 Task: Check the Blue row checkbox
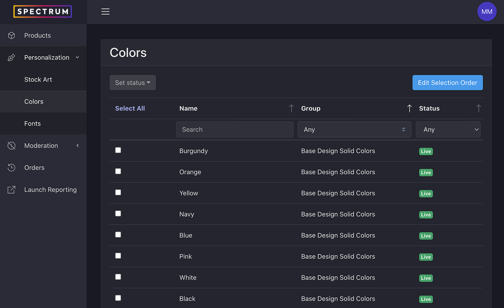[x=118, y=235]
